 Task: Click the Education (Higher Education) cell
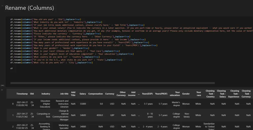(45, 104)
